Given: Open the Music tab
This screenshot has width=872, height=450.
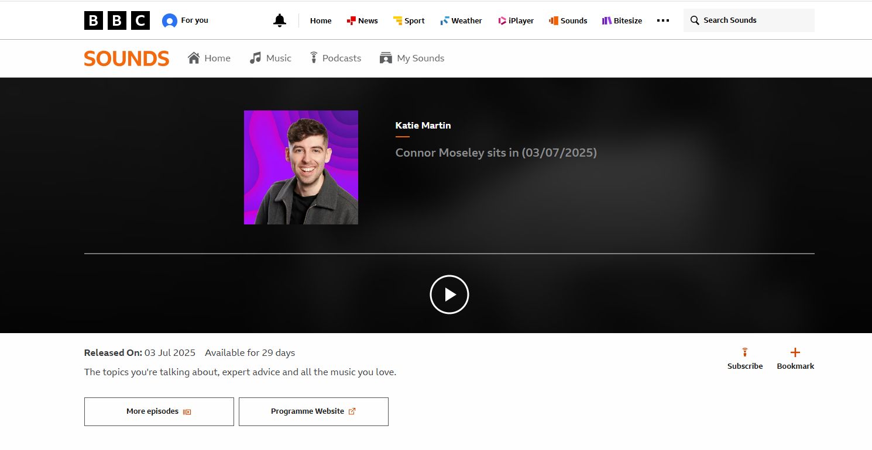Looking at the screenshot, I should 270,58.
